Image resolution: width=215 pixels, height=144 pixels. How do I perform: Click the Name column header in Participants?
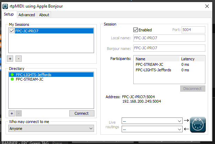coord(157,59)
